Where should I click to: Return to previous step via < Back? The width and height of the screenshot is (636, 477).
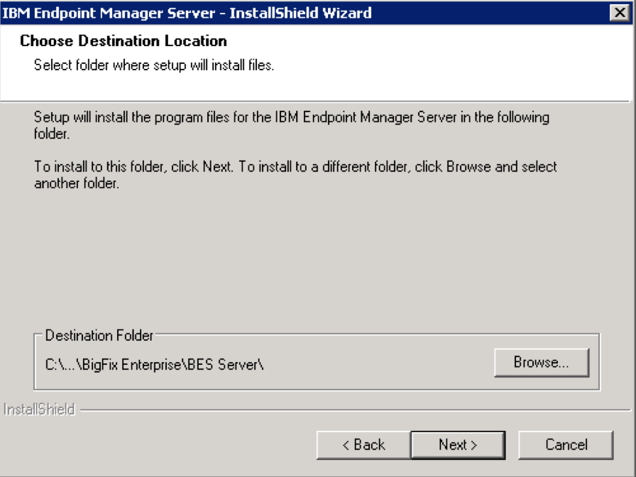[364, 444]
